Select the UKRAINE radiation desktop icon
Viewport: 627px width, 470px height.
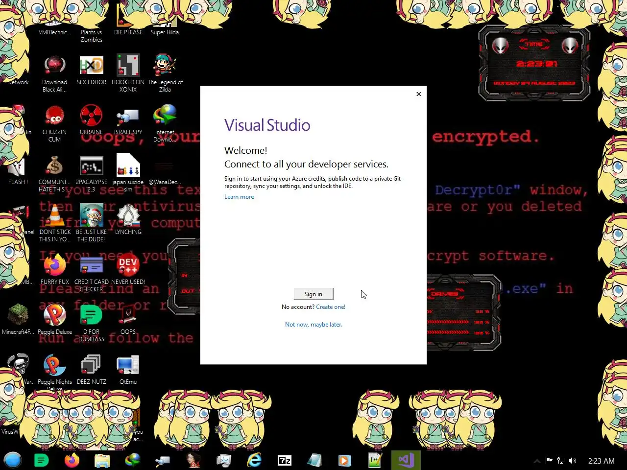(x=91, y=120)
